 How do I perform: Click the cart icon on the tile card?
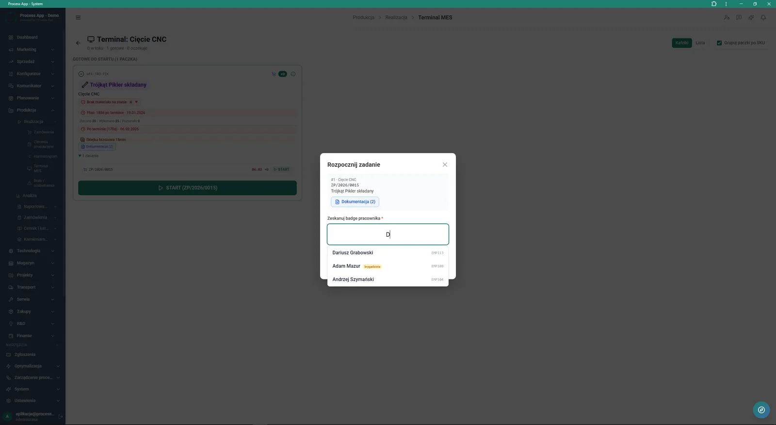tap(274, 74)
